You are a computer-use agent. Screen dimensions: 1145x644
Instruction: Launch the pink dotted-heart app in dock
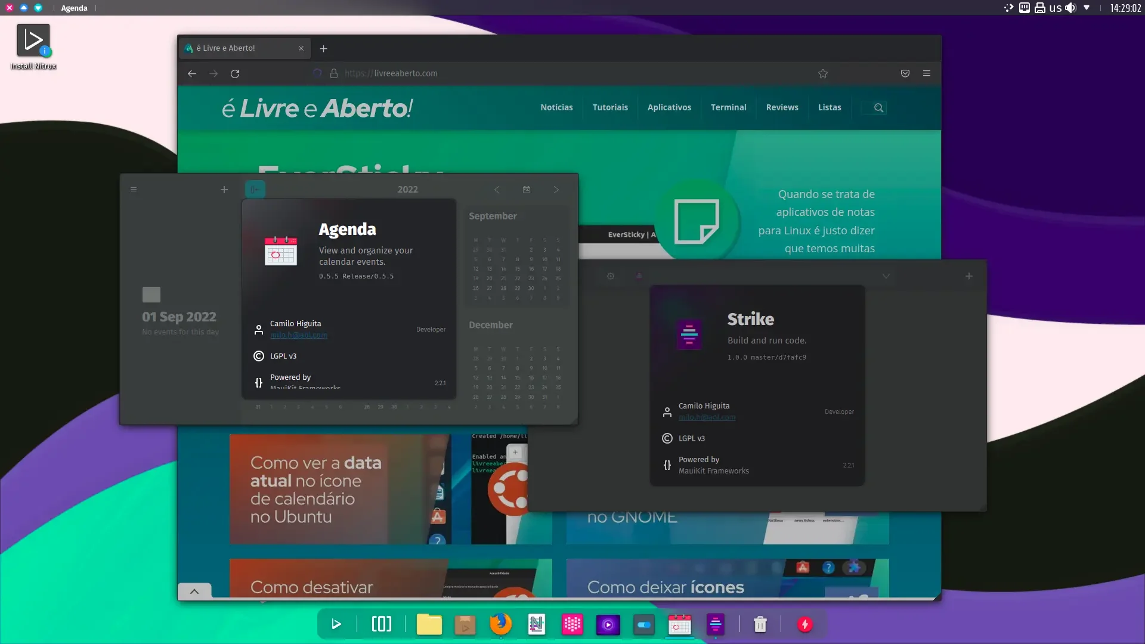point(572,624)
